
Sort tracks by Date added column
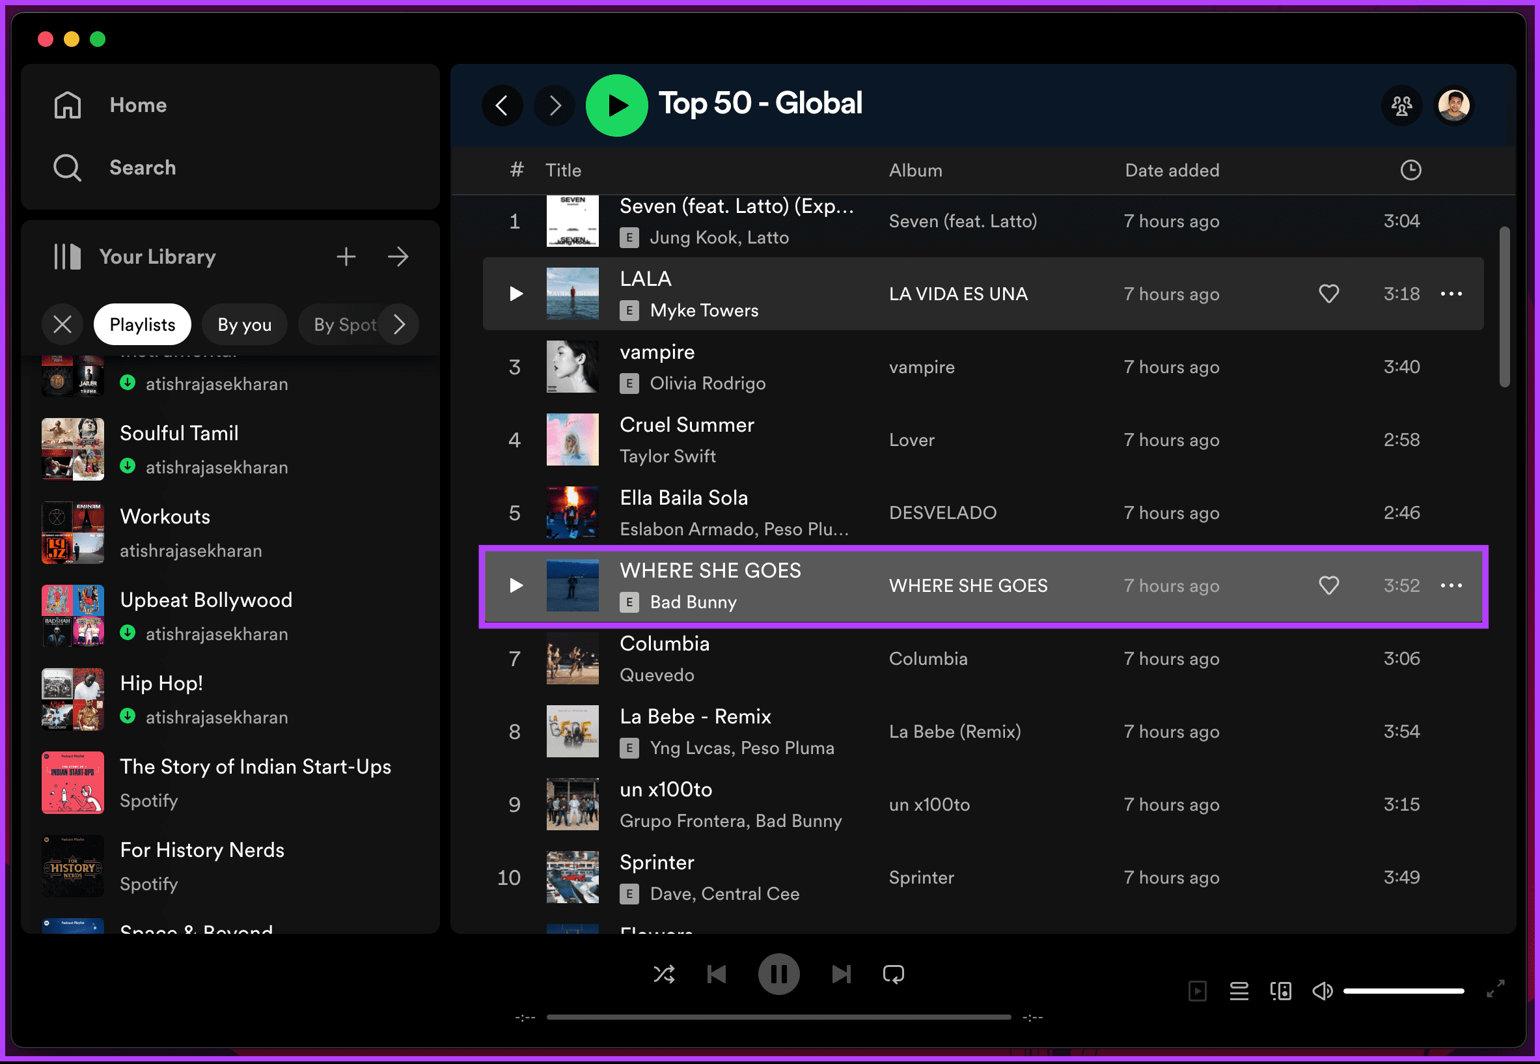pos(1172,170)
